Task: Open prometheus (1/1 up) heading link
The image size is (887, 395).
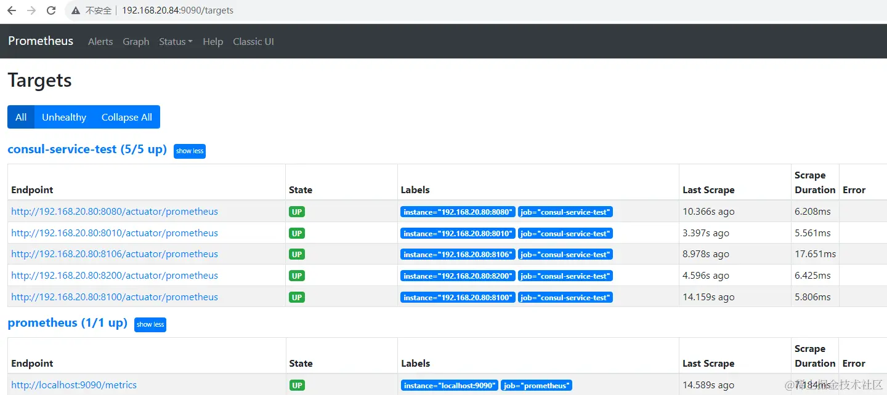Action: point(67,323)
